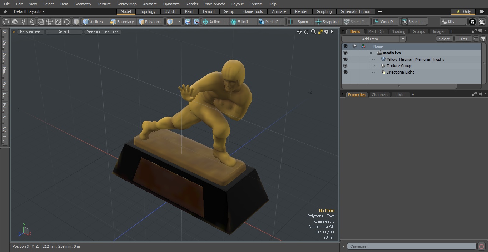This screenshot has height=252, width=488.
Task: Click the Unreal Engine icon
Action: [482, 22]
